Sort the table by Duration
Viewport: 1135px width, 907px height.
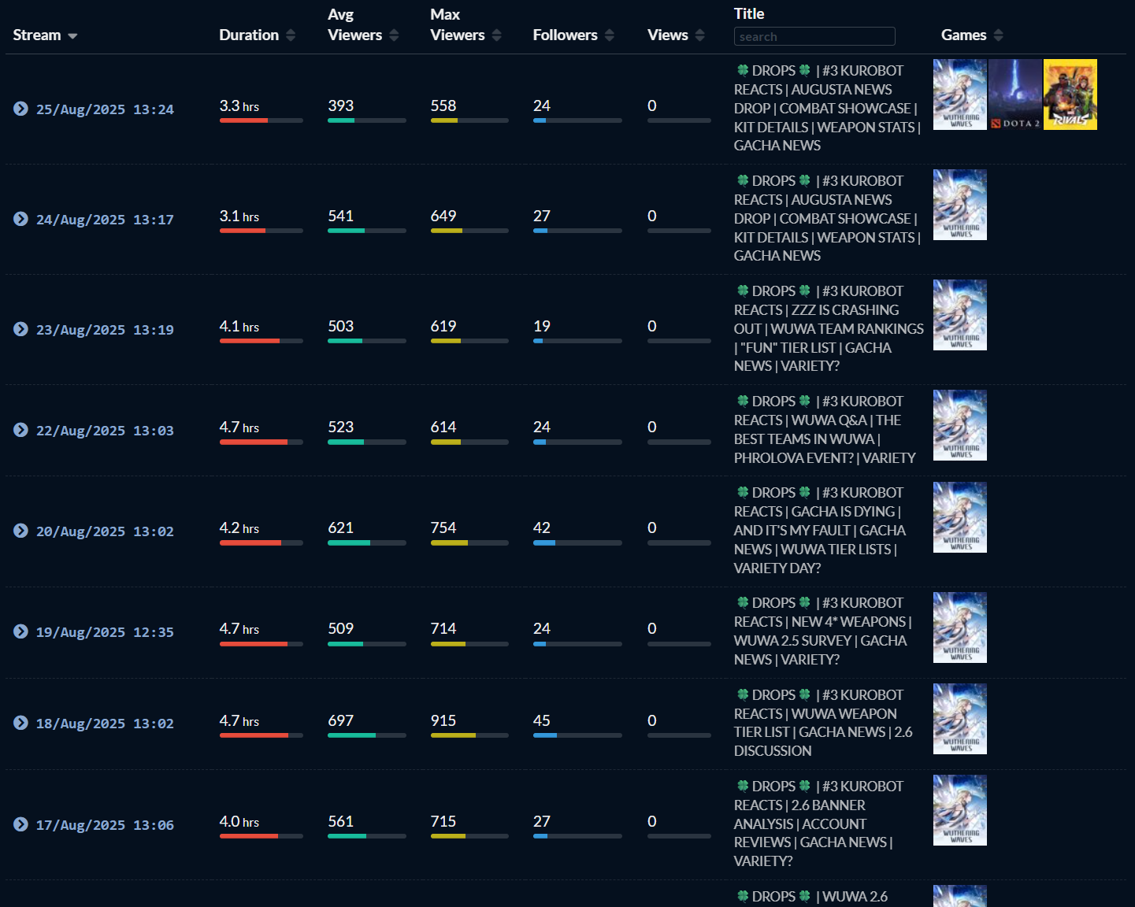pyautogui.click(x=258, y=35)
